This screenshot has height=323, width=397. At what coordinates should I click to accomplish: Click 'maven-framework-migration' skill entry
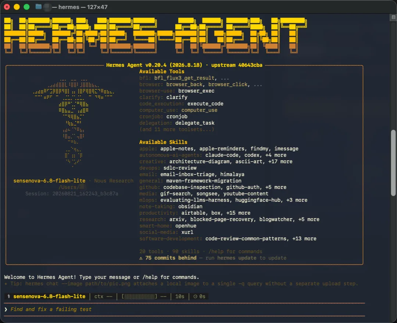click(204, 181)
